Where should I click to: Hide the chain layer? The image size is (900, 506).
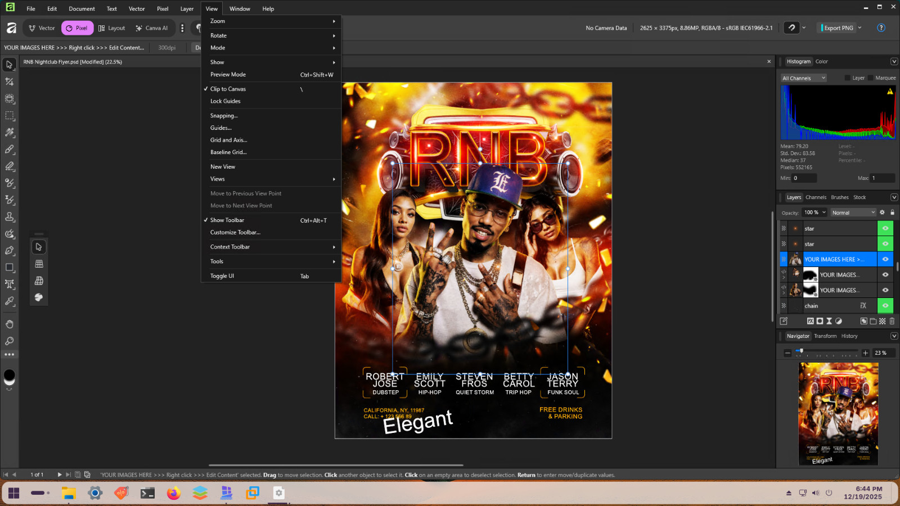[x=885, y=306]
